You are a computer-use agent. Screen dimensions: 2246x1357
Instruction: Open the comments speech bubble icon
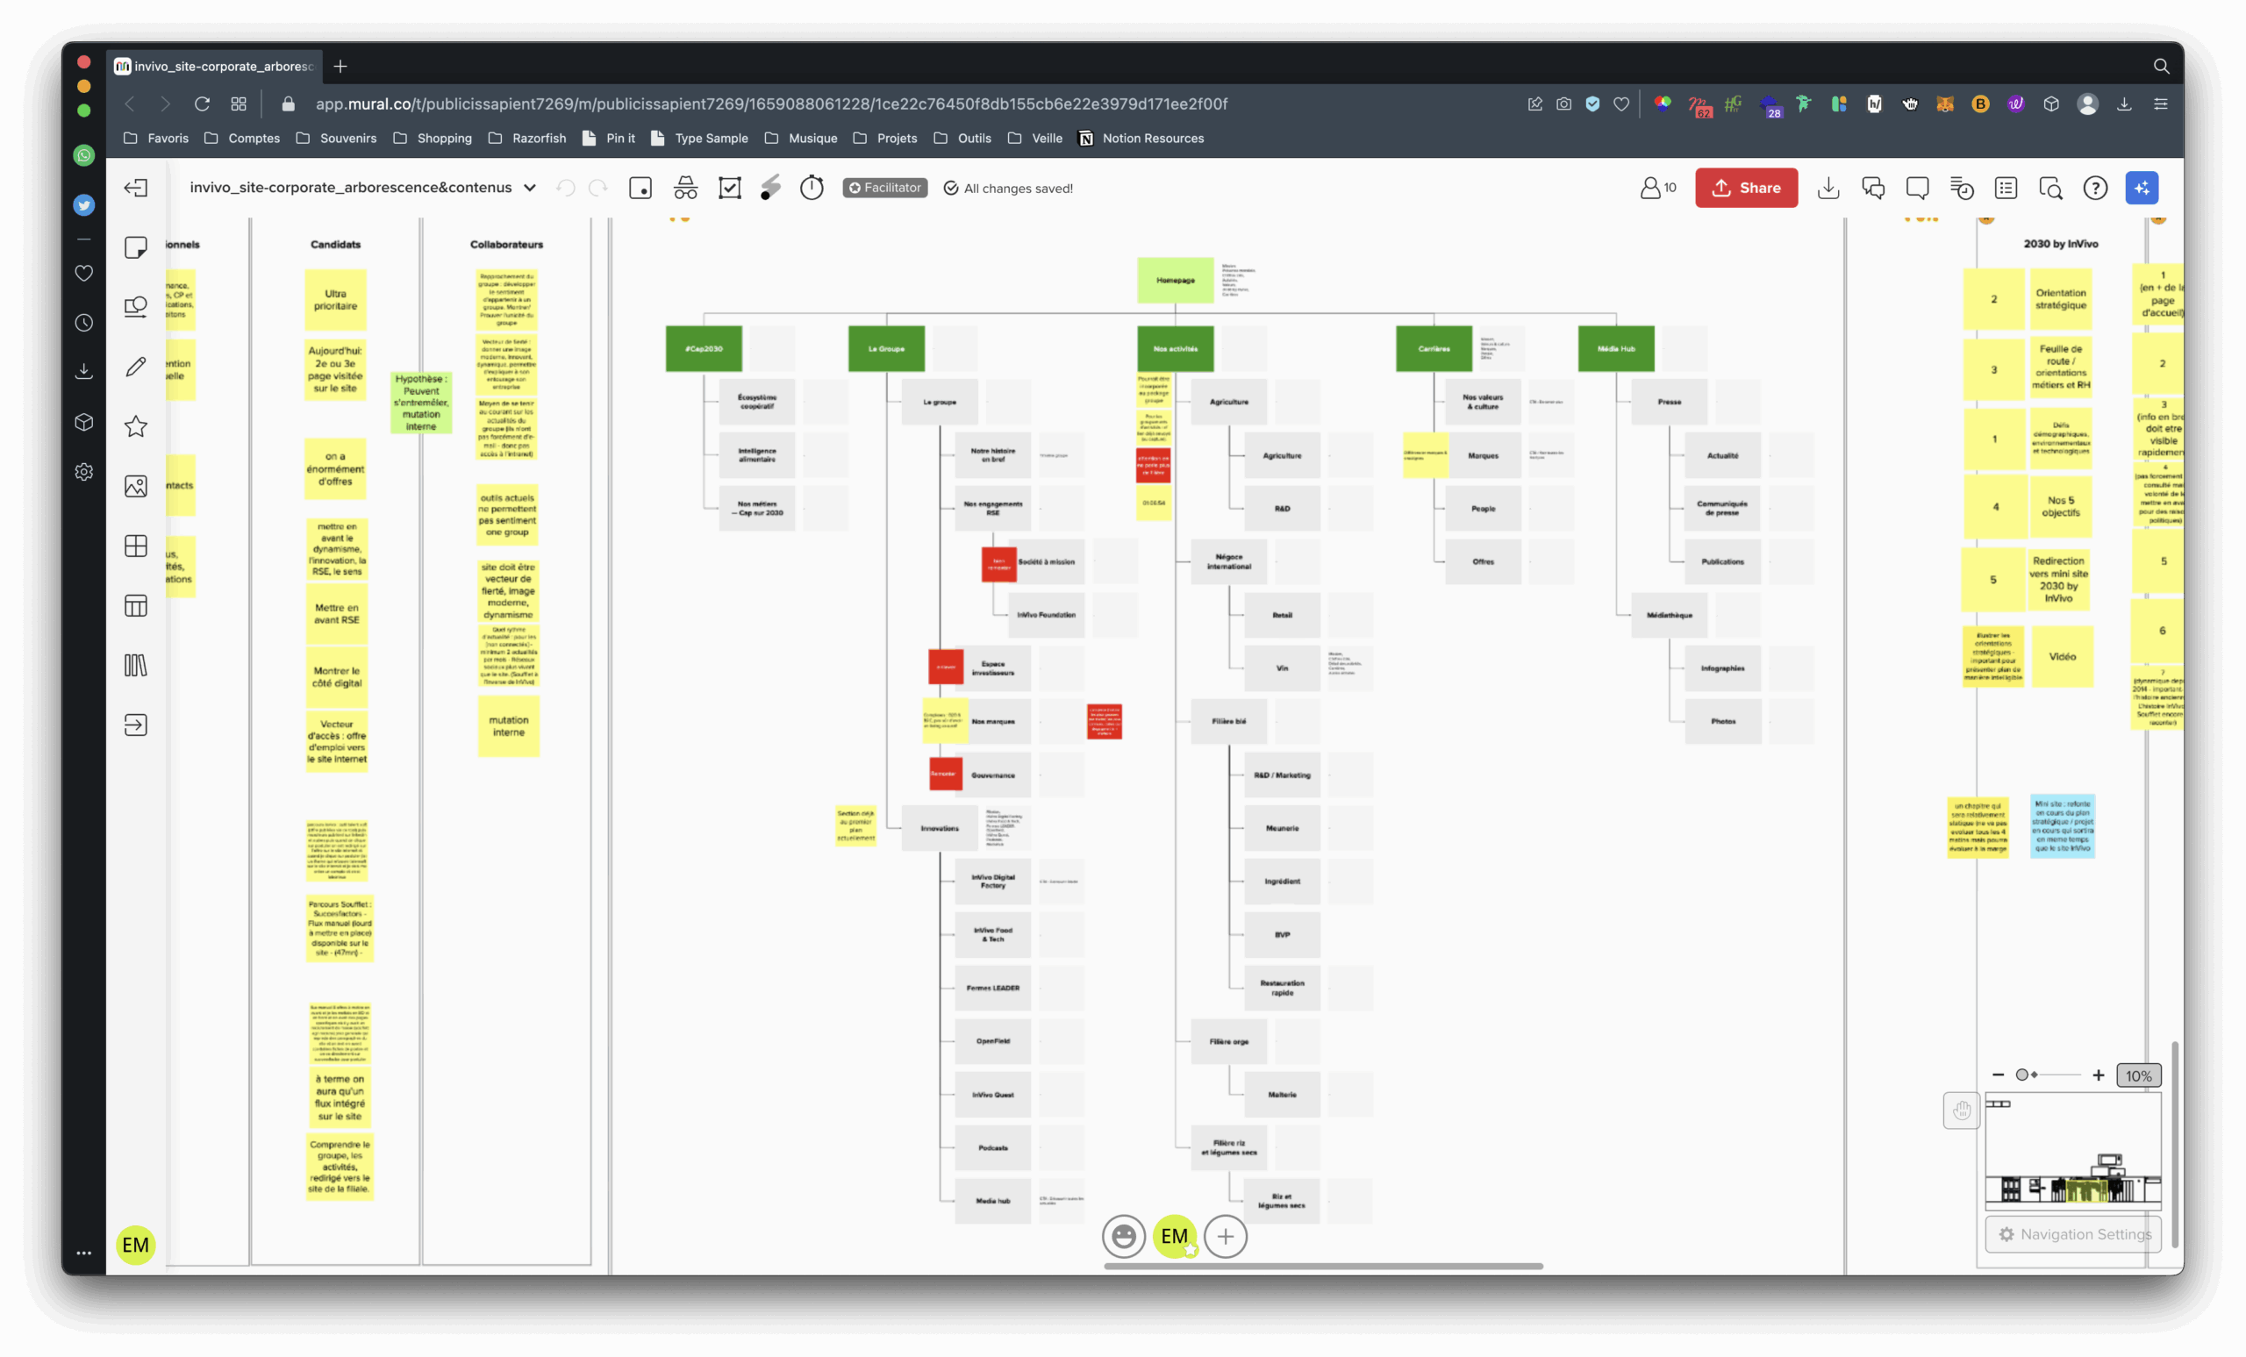1918,188
